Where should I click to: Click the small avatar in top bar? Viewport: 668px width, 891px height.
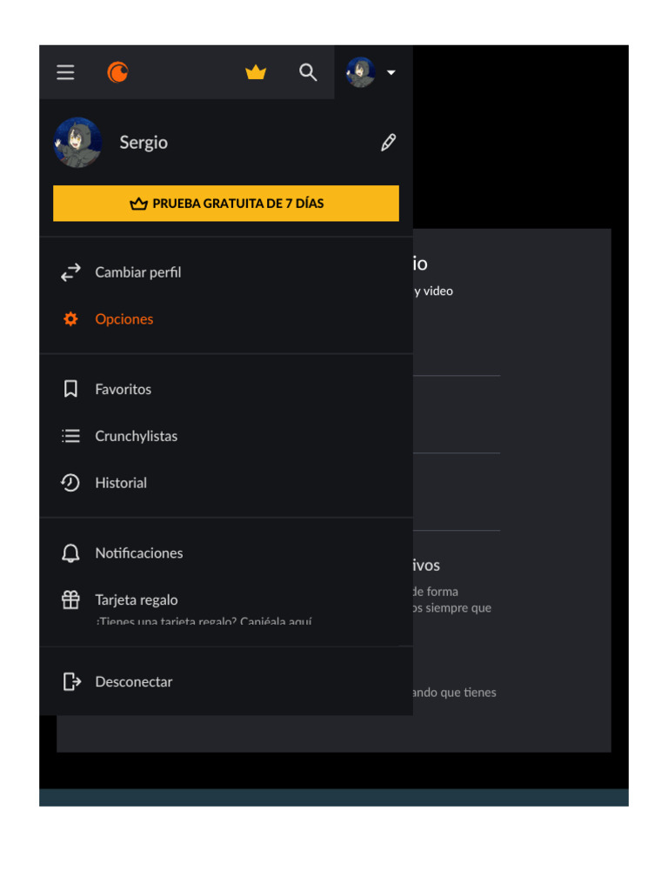click(361, 72)
